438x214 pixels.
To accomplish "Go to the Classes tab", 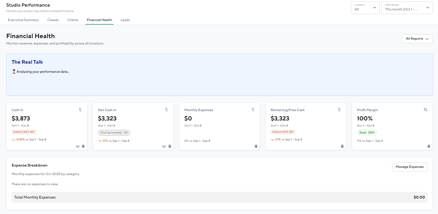I will click(53, 20).
